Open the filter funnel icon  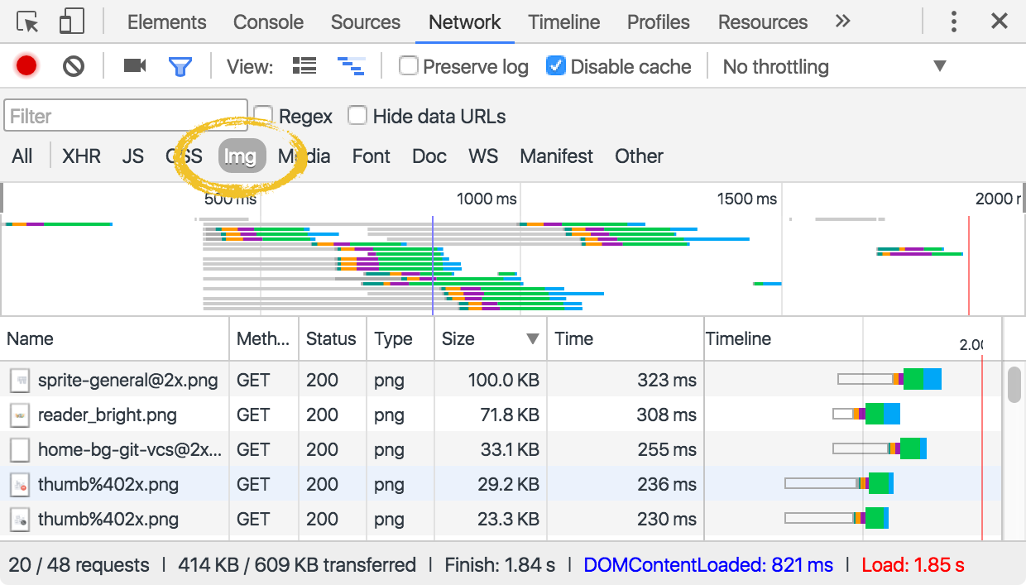click(x=181, y=66)
